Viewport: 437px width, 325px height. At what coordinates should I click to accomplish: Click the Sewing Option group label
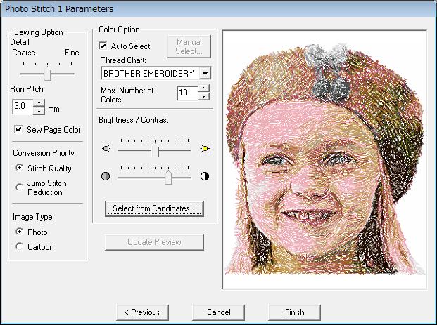[39, 32]
